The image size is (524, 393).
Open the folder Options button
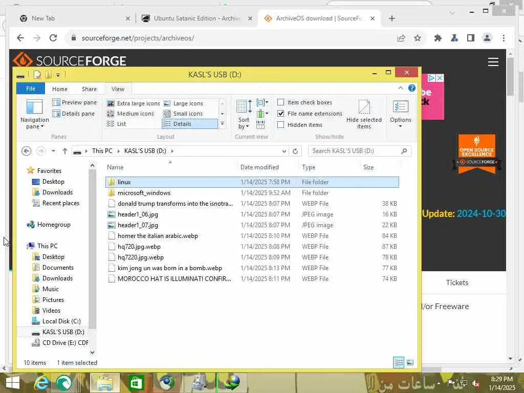[x=400, y=114]
